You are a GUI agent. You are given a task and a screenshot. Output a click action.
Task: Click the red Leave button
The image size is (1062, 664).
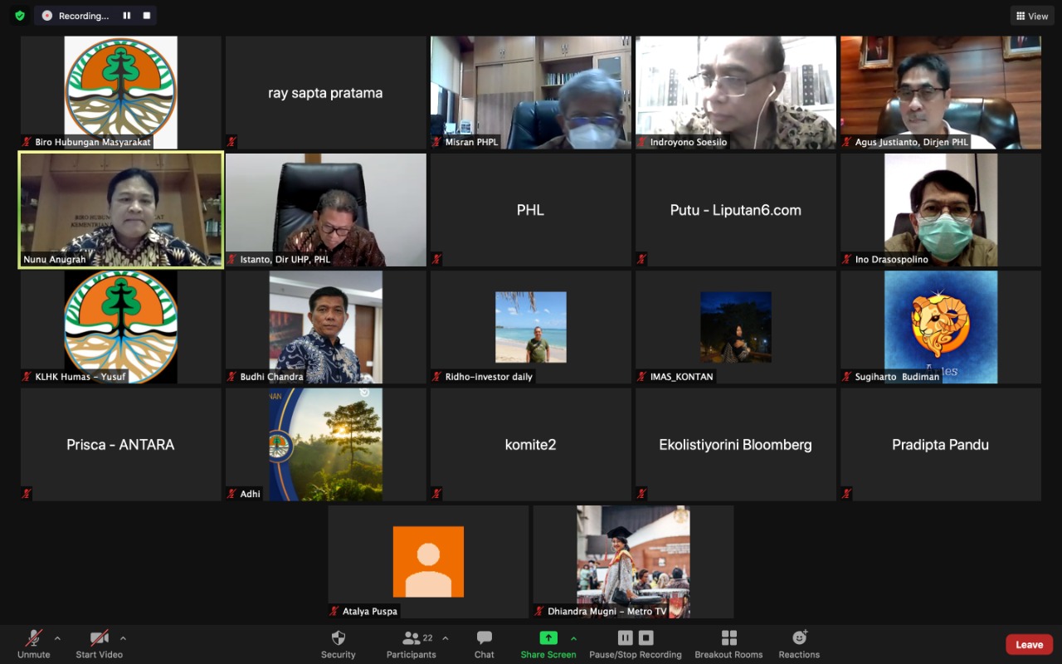[x=1029, y=645]
